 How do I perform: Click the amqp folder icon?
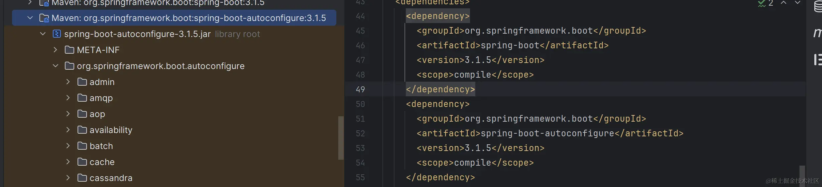82,98
